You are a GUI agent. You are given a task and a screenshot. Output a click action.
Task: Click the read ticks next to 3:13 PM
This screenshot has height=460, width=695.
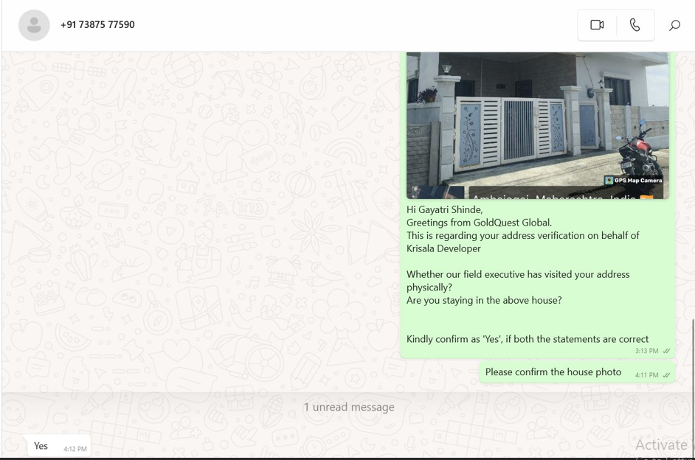point(665,351)
